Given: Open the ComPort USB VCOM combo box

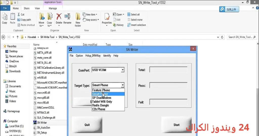Looking at the screenshot, I should [x=108, y=70].
